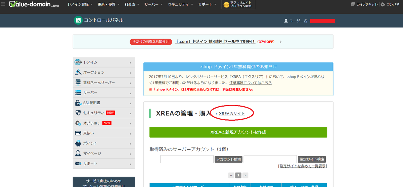Click the points piggy bank icon

pos(78,143)
